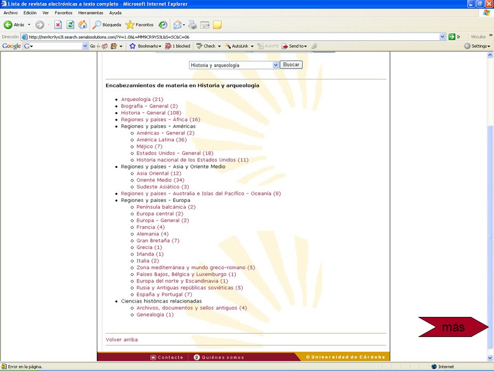The image size is (494, 371).
Task: Open Favoritos star toolbar button
Action: click(139, 25)
